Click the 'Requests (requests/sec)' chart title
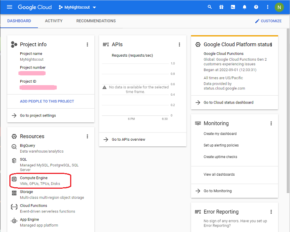 (x=132, y=55)
